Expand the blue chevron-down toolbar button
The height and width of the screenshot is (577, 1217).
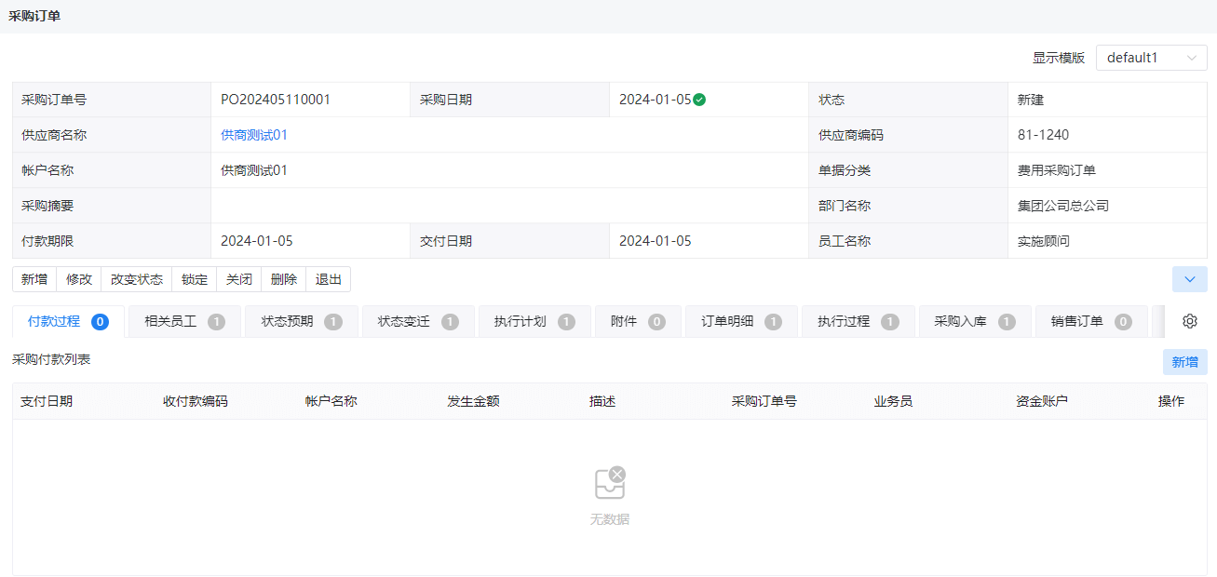(x=1189, y=279)
